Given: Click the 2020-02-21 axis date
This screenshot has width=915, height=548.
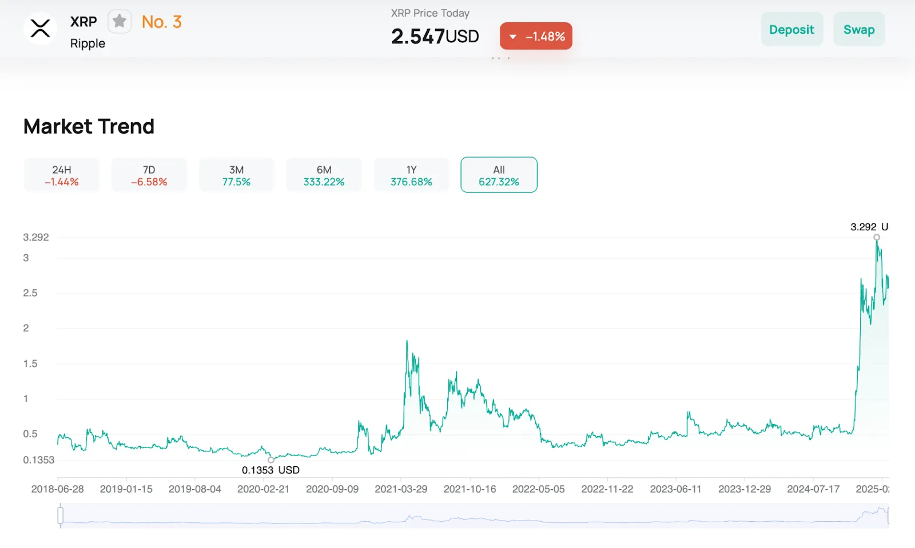Looking at the screenshot, I should (x=263, y=489).
